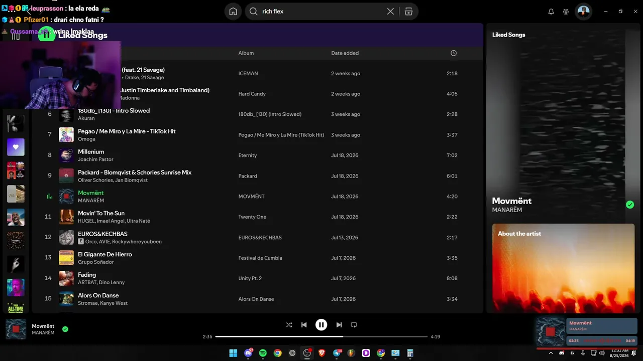Open the Calculator from the taskbar
This screenshot has height=361, width=643.
(x=410, y=353)
